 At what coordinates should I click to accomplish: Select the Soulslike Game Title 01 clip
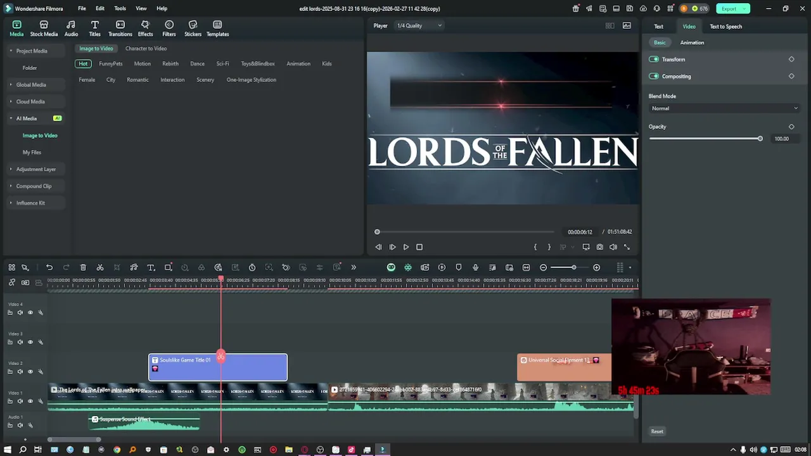point(218,367)
